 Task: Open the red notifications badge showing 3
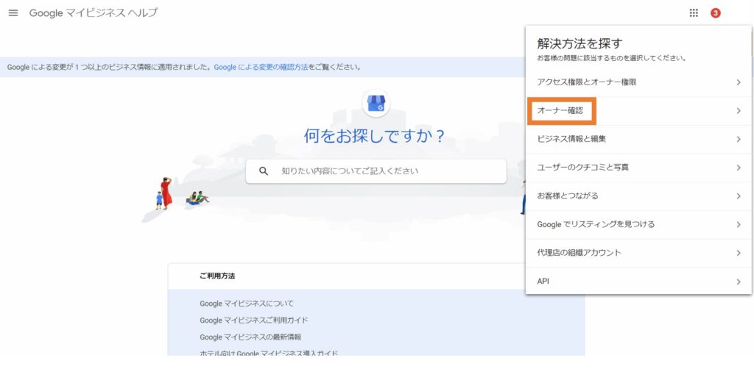pyautogui.click(x=716, y=13)
